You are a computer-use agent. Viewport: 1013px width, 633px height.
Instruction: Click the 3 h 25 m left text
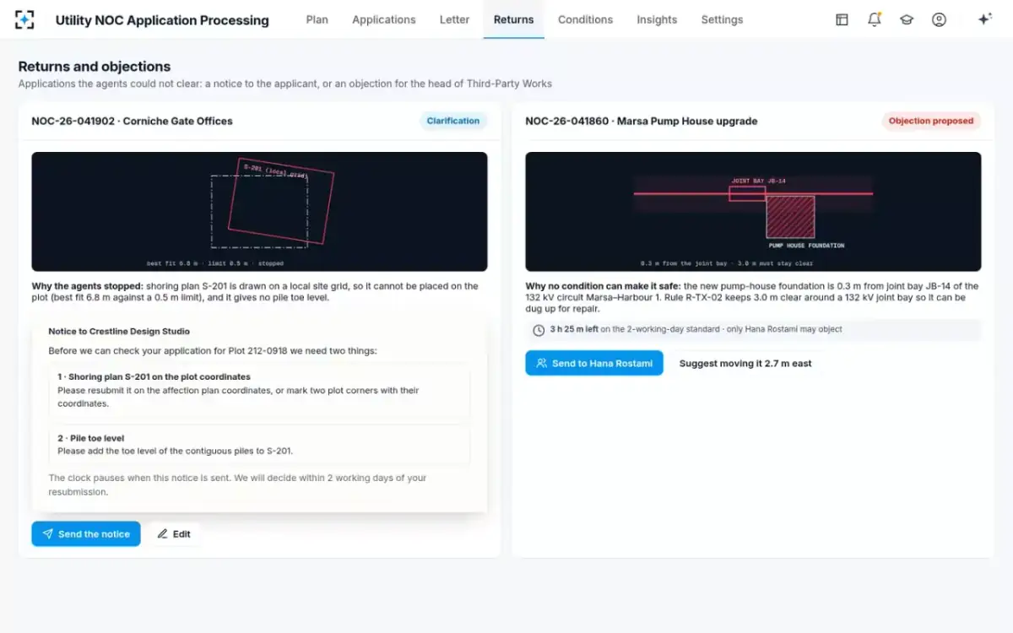click(574, 329)
